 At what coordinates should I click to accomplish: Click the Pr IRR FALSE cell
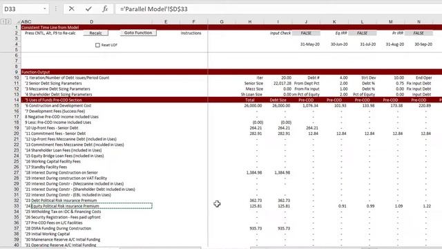point(419,33)
